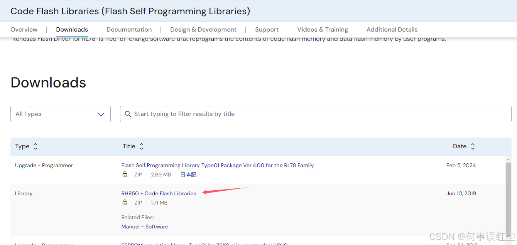Open Flash Self Programming Library Type01 link

(x=218, y=165)
